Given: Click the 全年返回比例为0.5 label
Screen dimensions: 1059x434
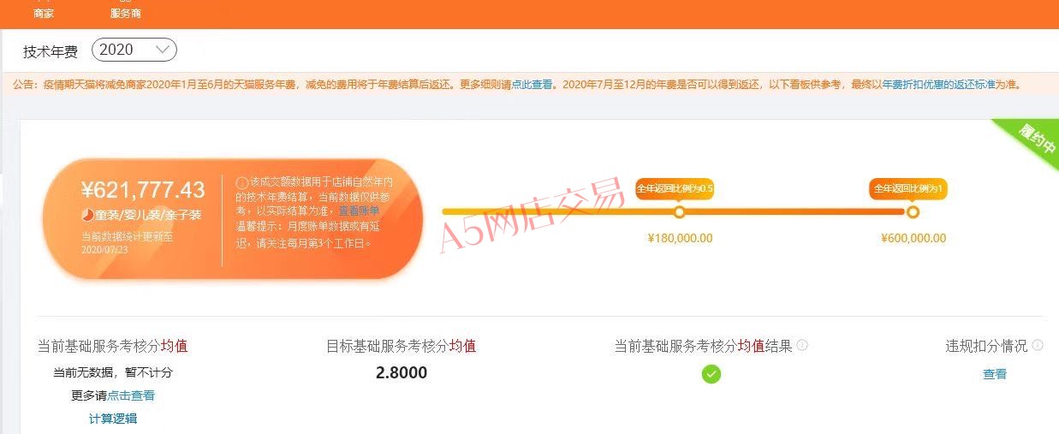Looking at the screenshot, I should (x=675, y=188).
